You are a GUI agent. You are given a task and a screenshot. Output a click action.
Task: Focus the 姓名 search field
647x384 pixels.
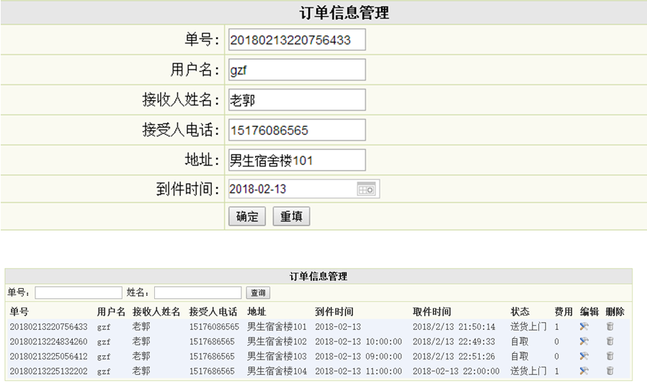[x=197, y=293]
